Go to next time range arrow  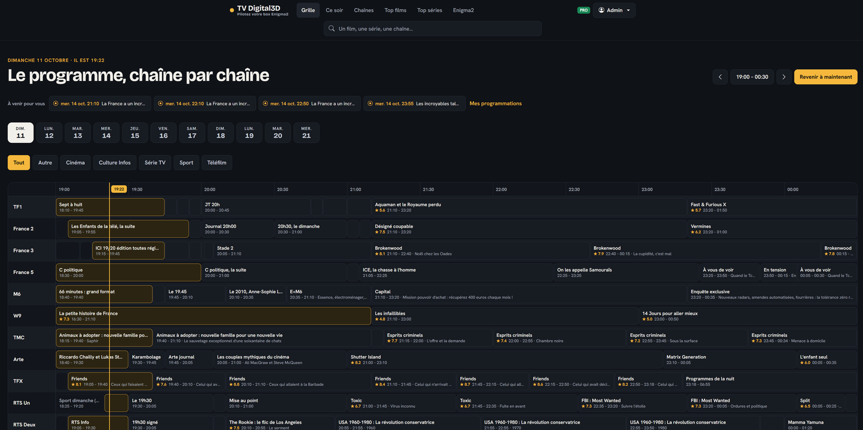pyautogui.click(x=784, y=77)
